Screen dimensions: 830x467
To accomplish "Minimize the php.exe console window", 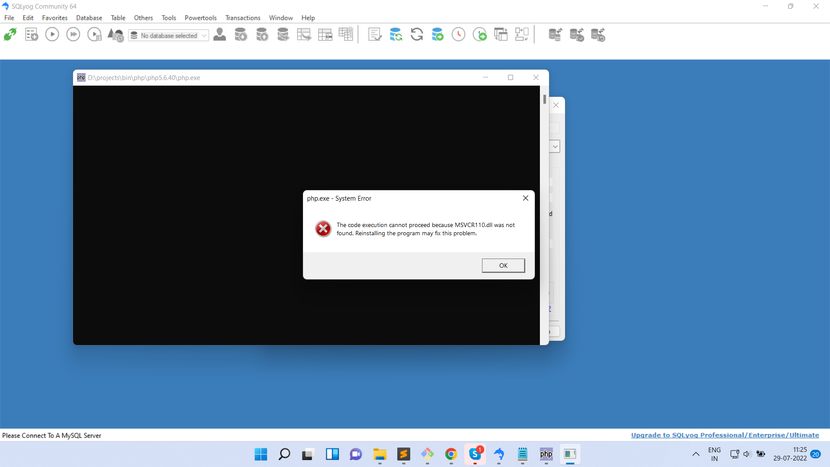I will tap(485, 77).
